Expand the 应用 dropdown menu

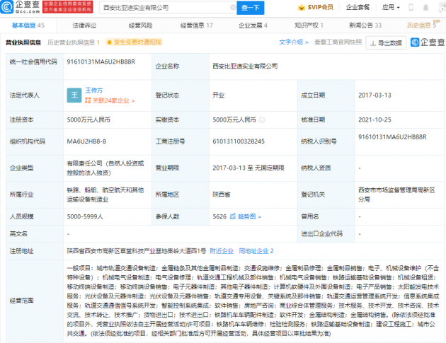tap(390, 8)
